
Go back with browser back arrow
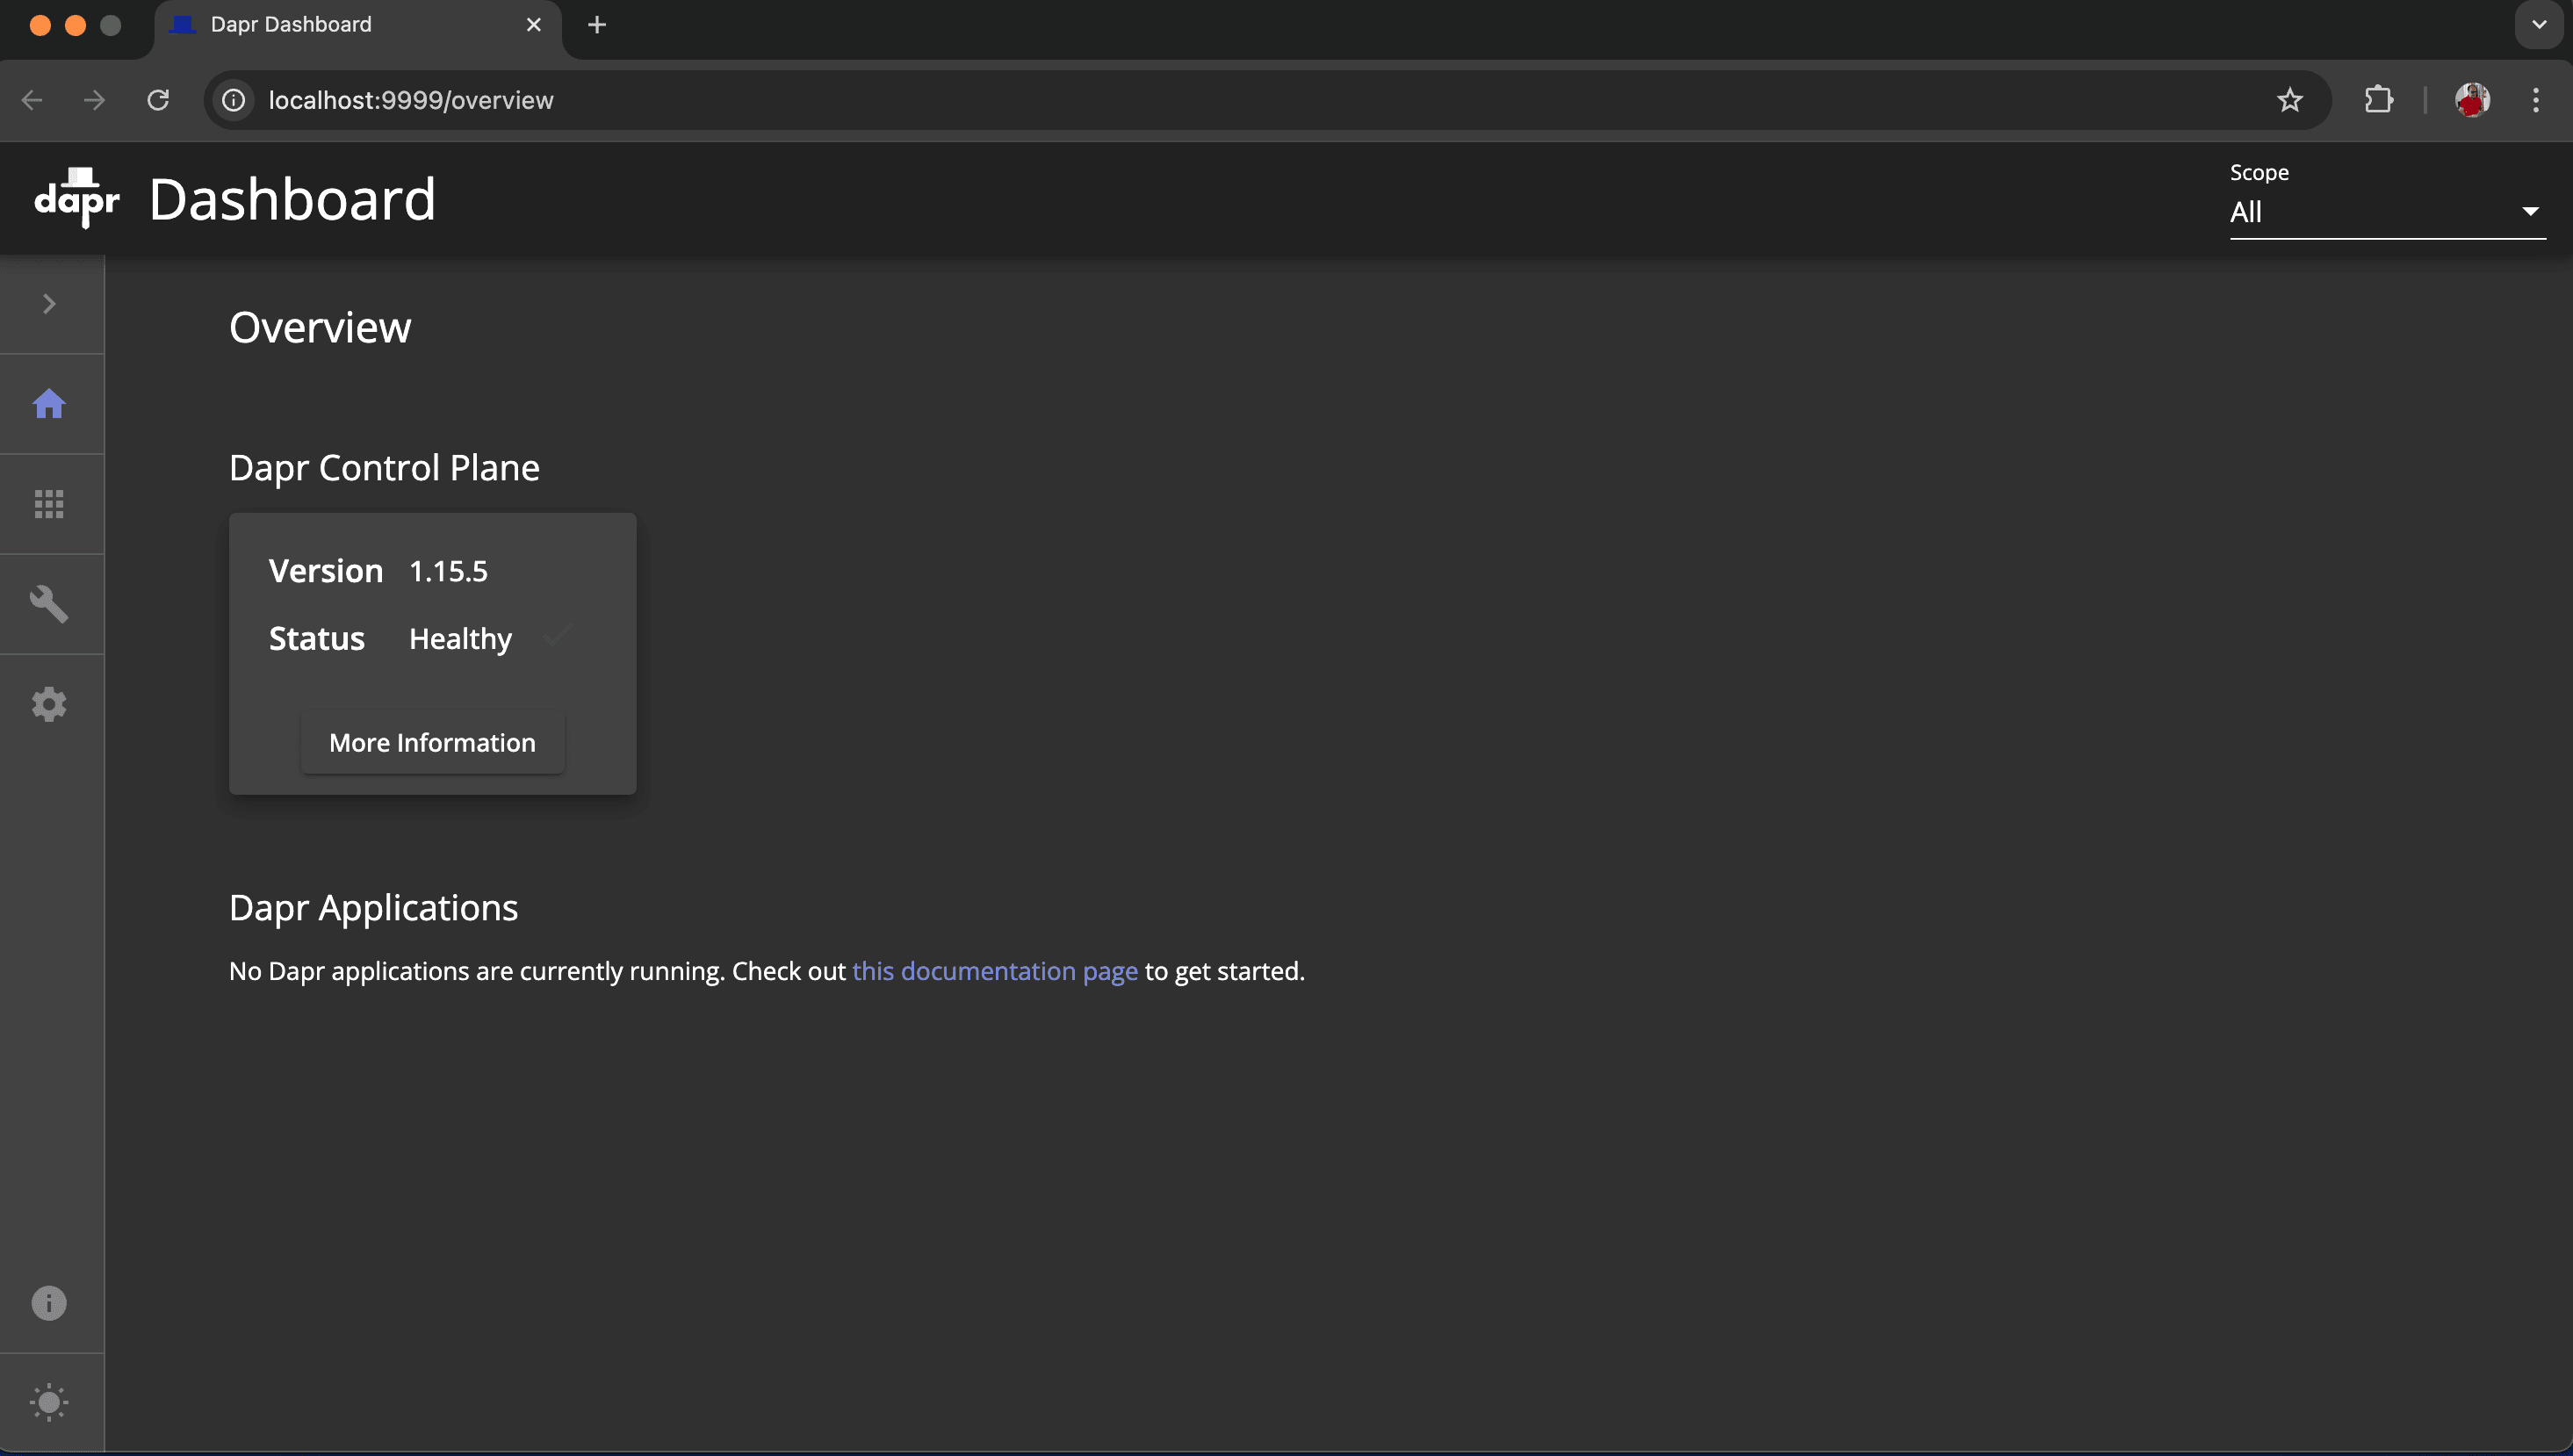point(32,100)
